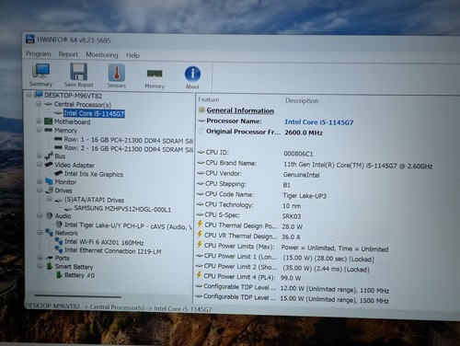Open the Program menu
This screenshot has width=460, height=346.
coord(39,53)
